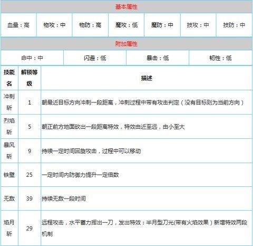Click the 解锁等级 column header

(30, 78)
